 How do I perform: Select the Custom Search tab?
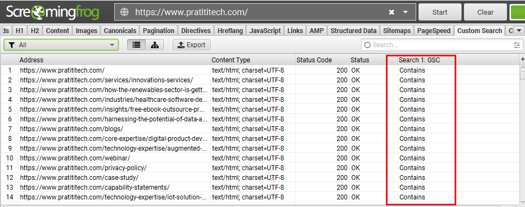pos(480,31)
